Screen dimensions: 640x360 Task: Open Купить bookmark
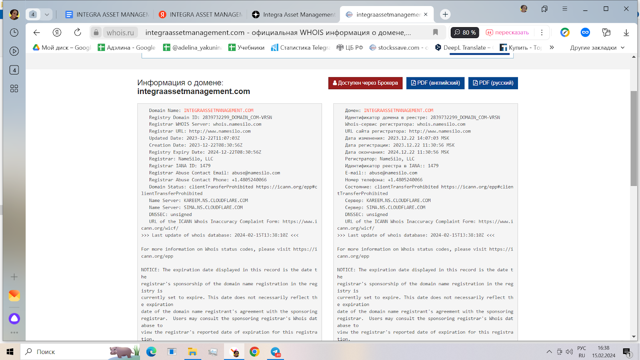[x=521, y=47]
